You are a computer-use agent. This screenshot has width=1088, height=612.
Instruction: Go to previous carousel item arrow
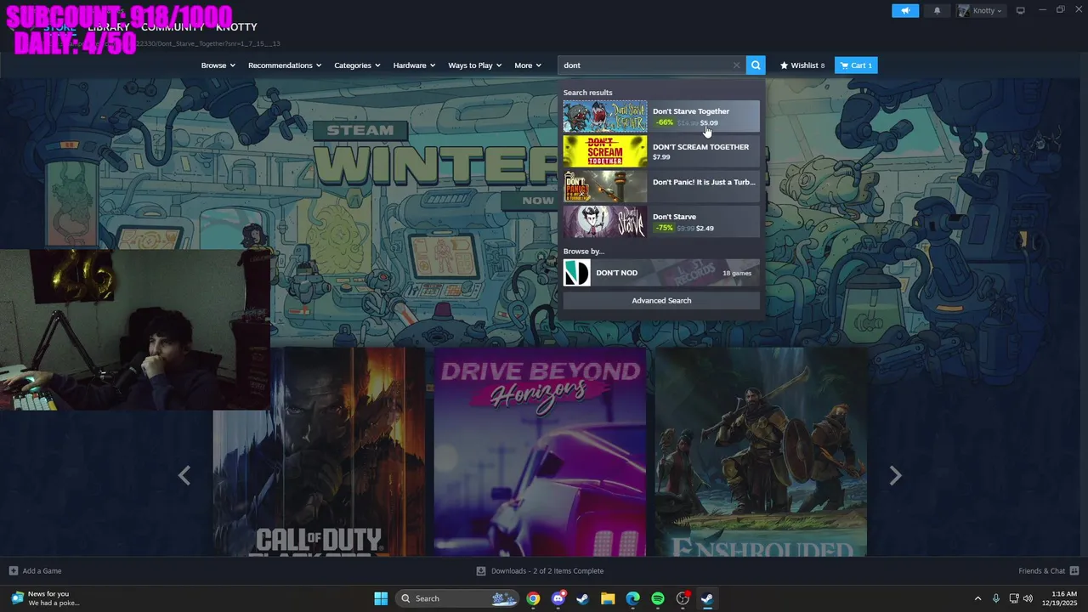click(x=184, y=476)
